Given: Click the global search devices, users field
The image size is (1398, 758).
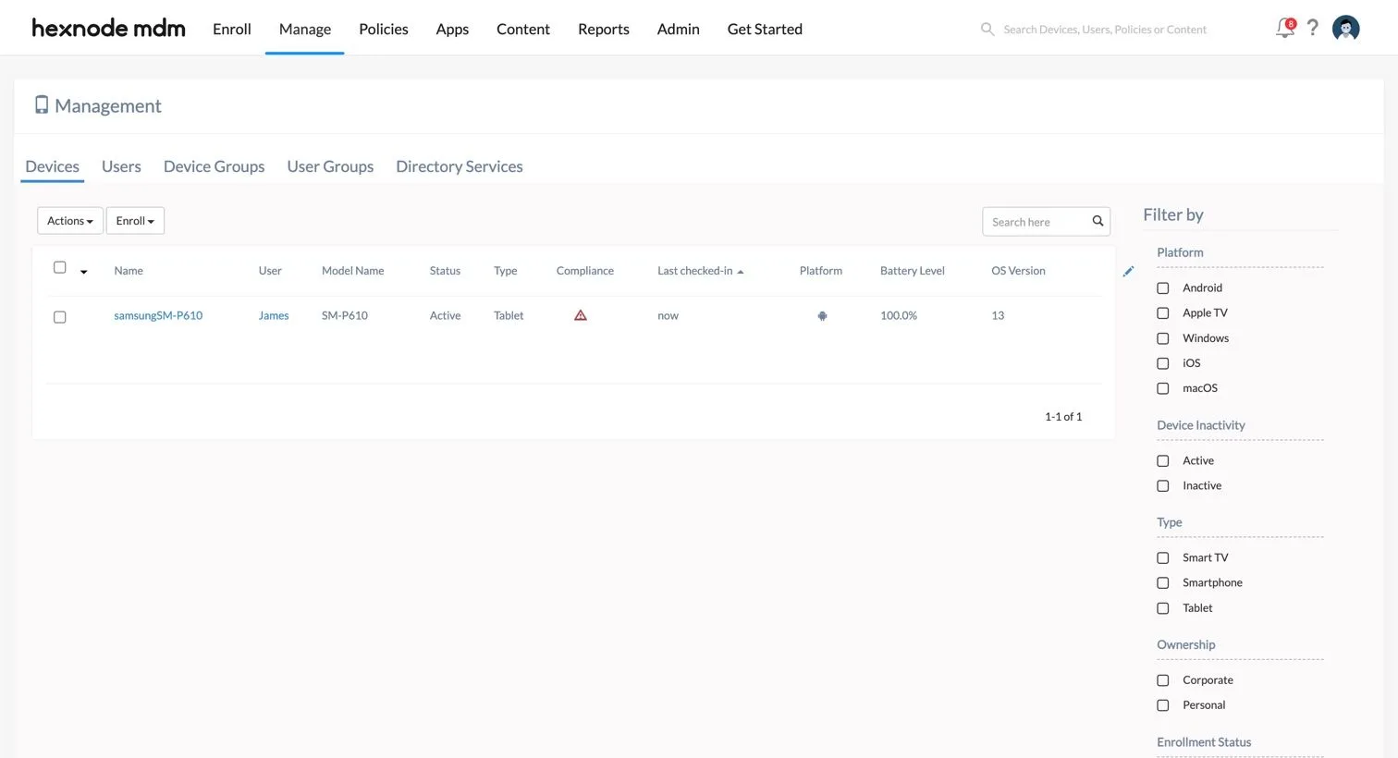Looking at the screenshot, I should pyautogui.click(x=1105, y=30).
